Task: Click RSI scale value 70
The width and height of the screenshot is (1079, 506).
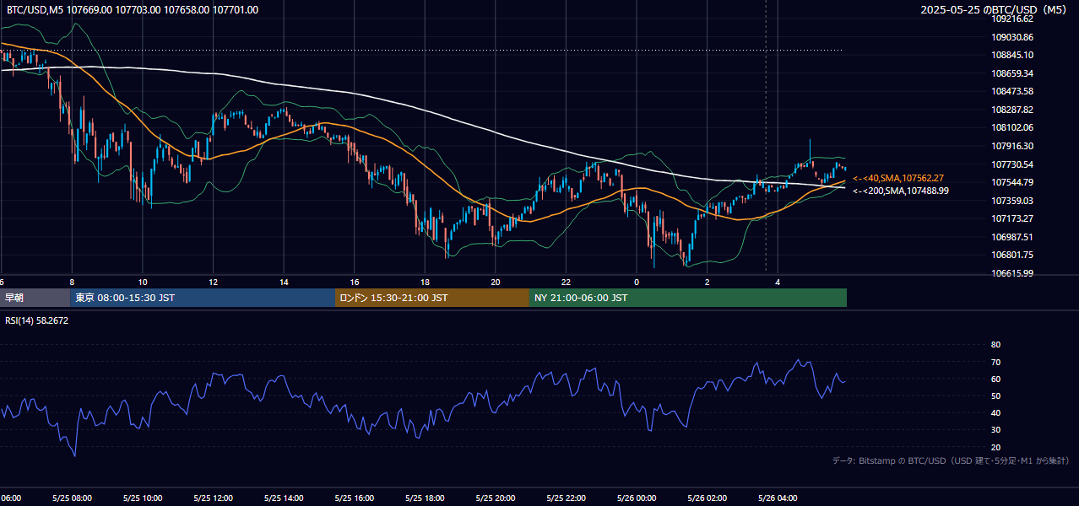Action: (995, 362)
